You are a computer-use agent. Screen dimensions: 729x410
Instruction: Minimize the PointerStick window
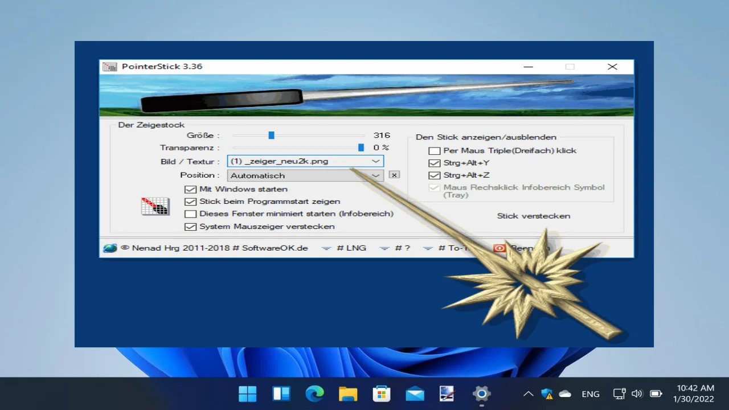pos(528,67)
